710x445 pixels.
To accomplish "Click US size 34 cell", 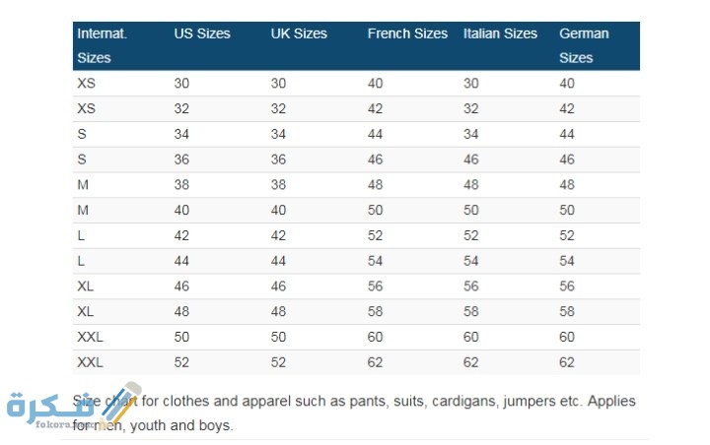I will tap(181, 134).
